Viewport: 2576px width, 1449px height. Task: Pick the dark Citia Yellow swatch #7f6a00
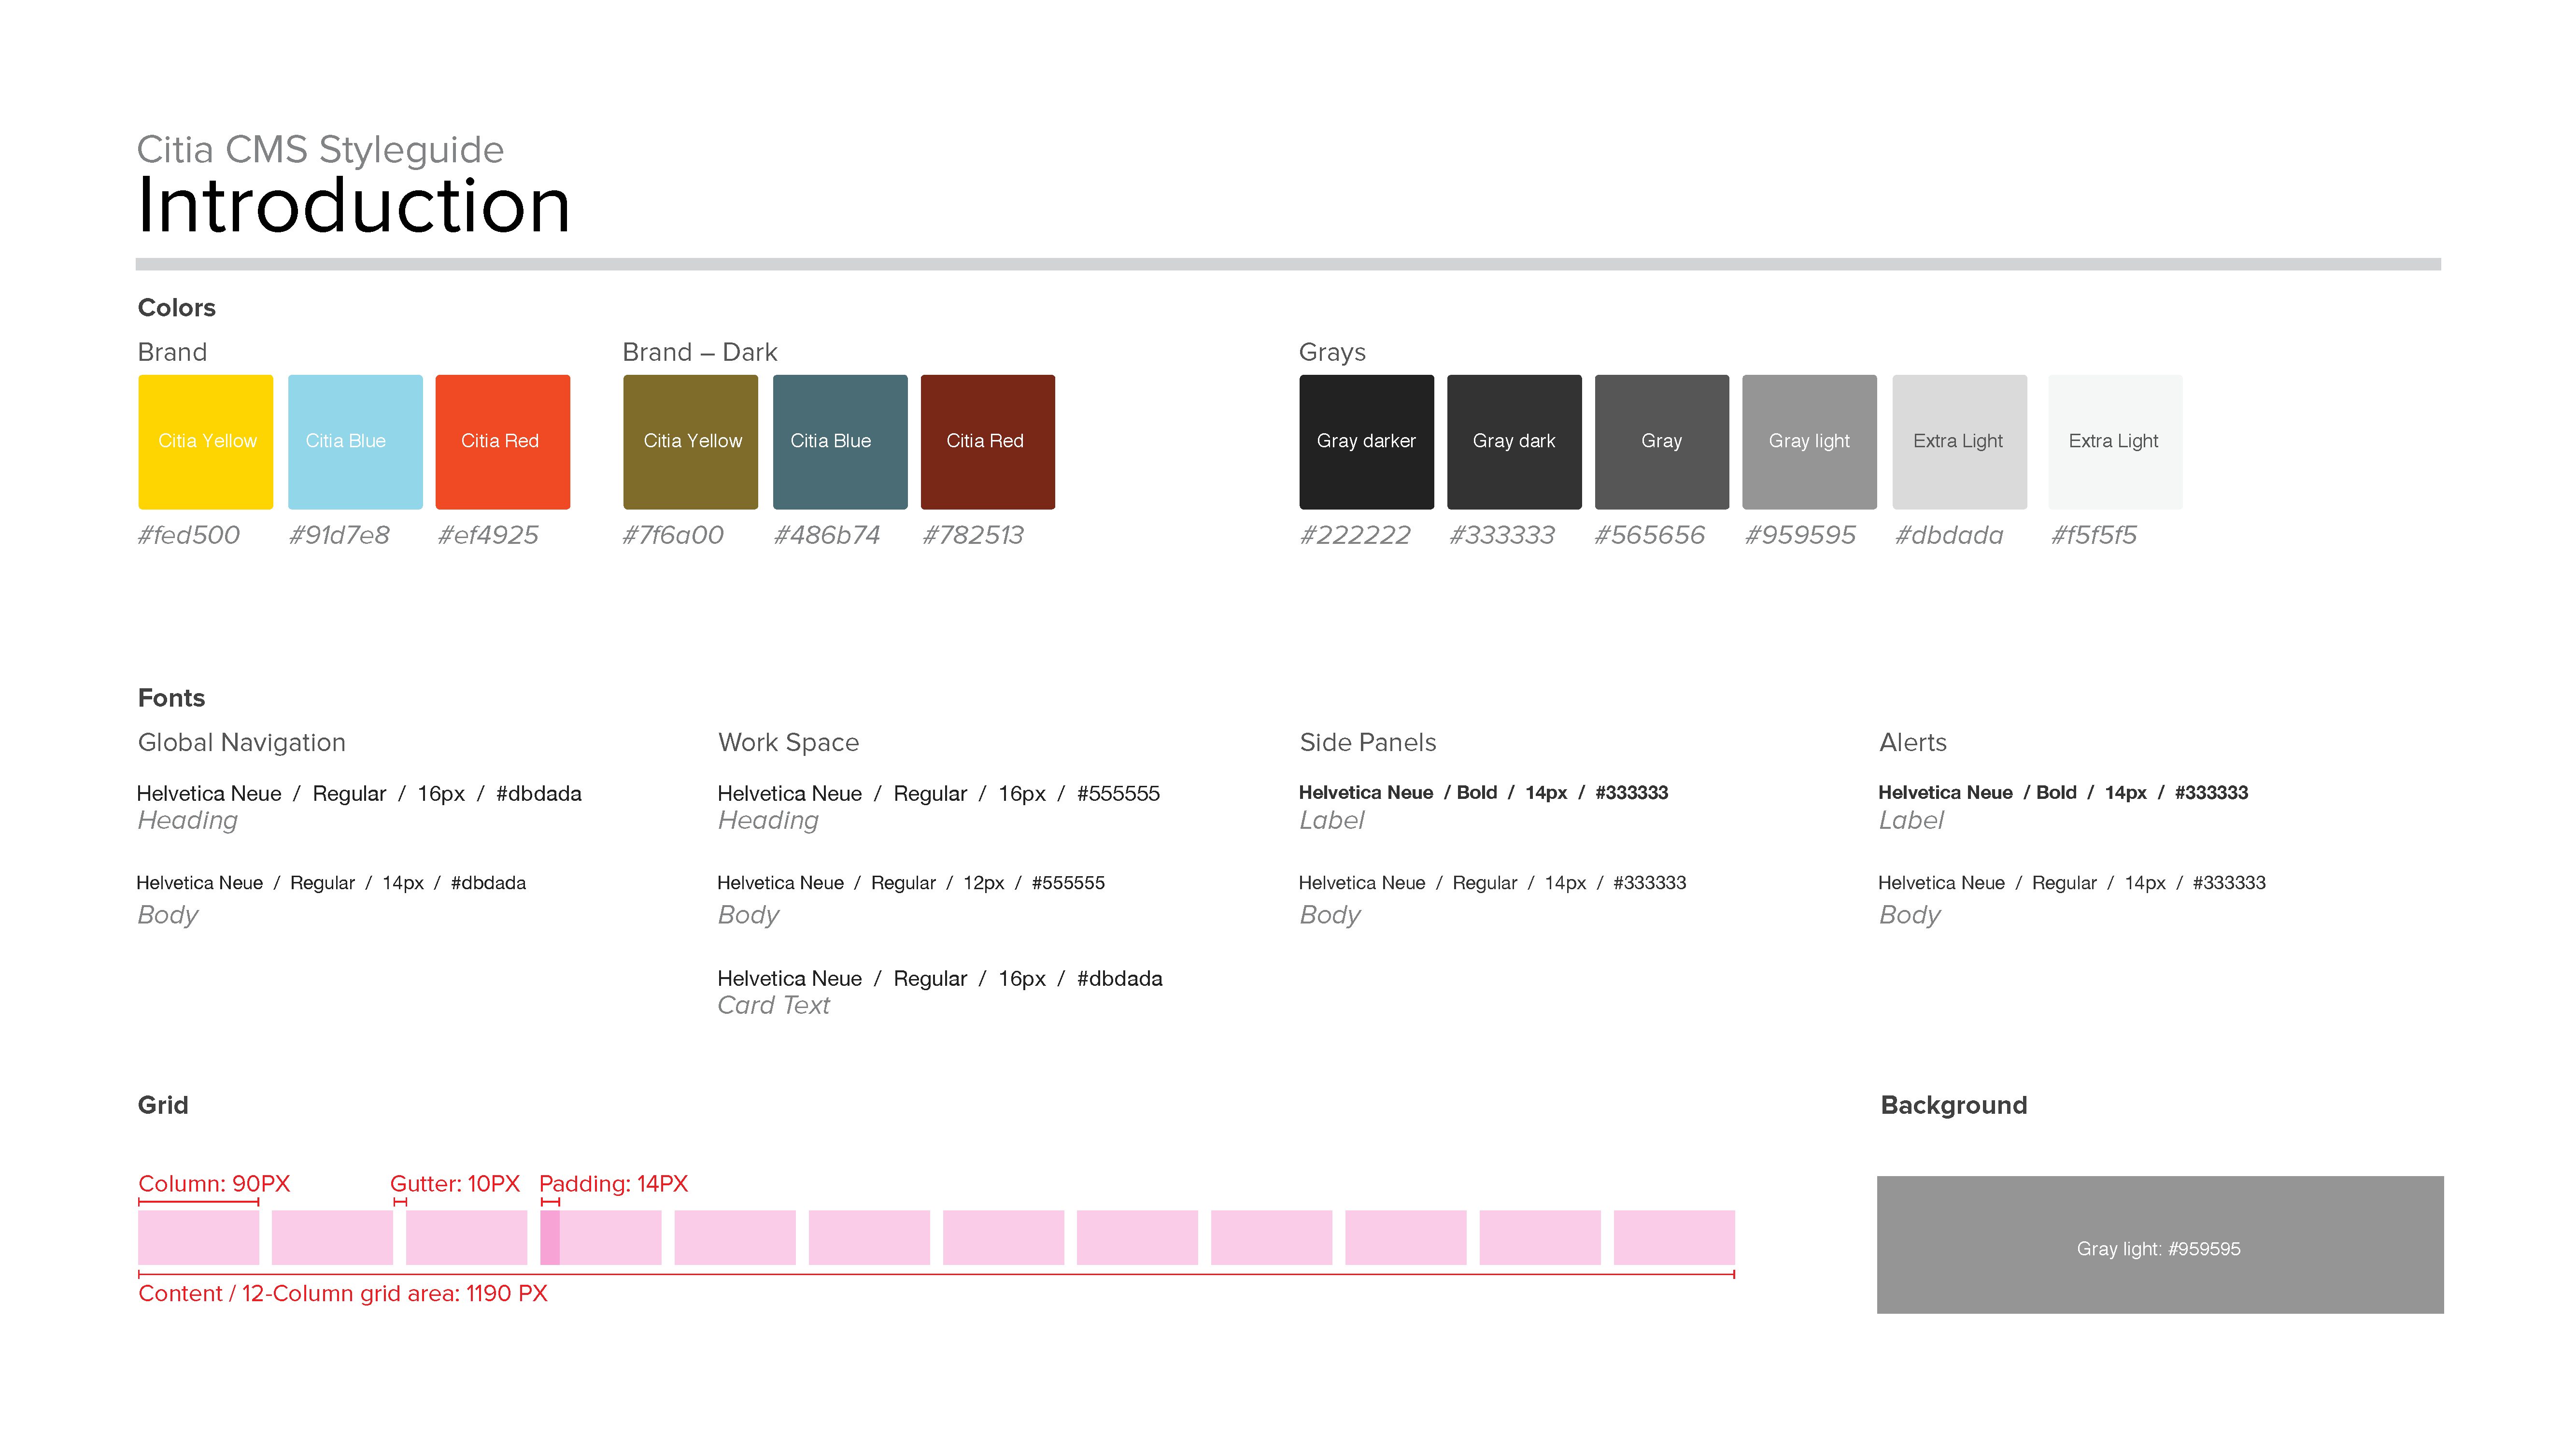pyautogui.click(x=690, y=441)
